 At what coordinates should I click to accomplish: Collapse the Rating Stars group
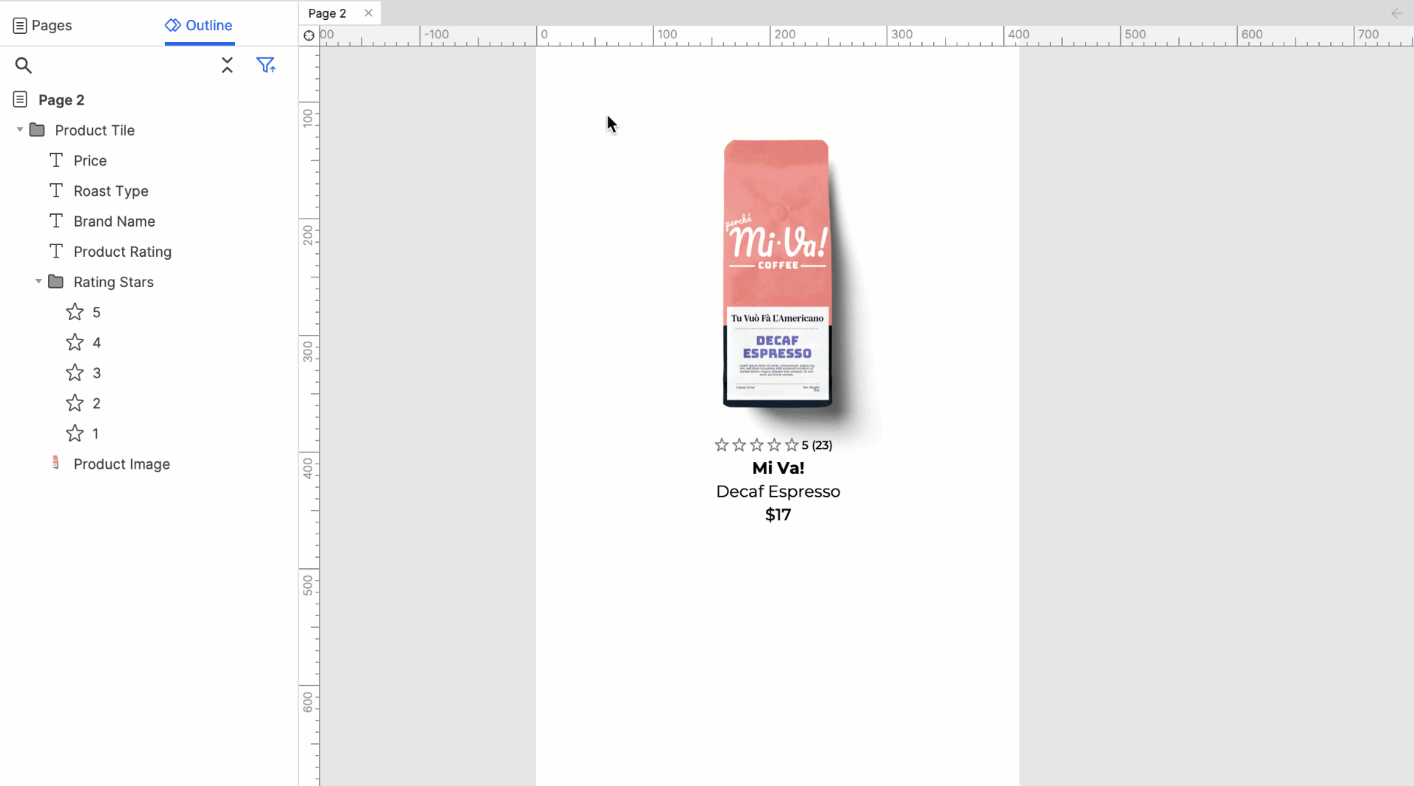pyautogui.click(x=38, y=281)
